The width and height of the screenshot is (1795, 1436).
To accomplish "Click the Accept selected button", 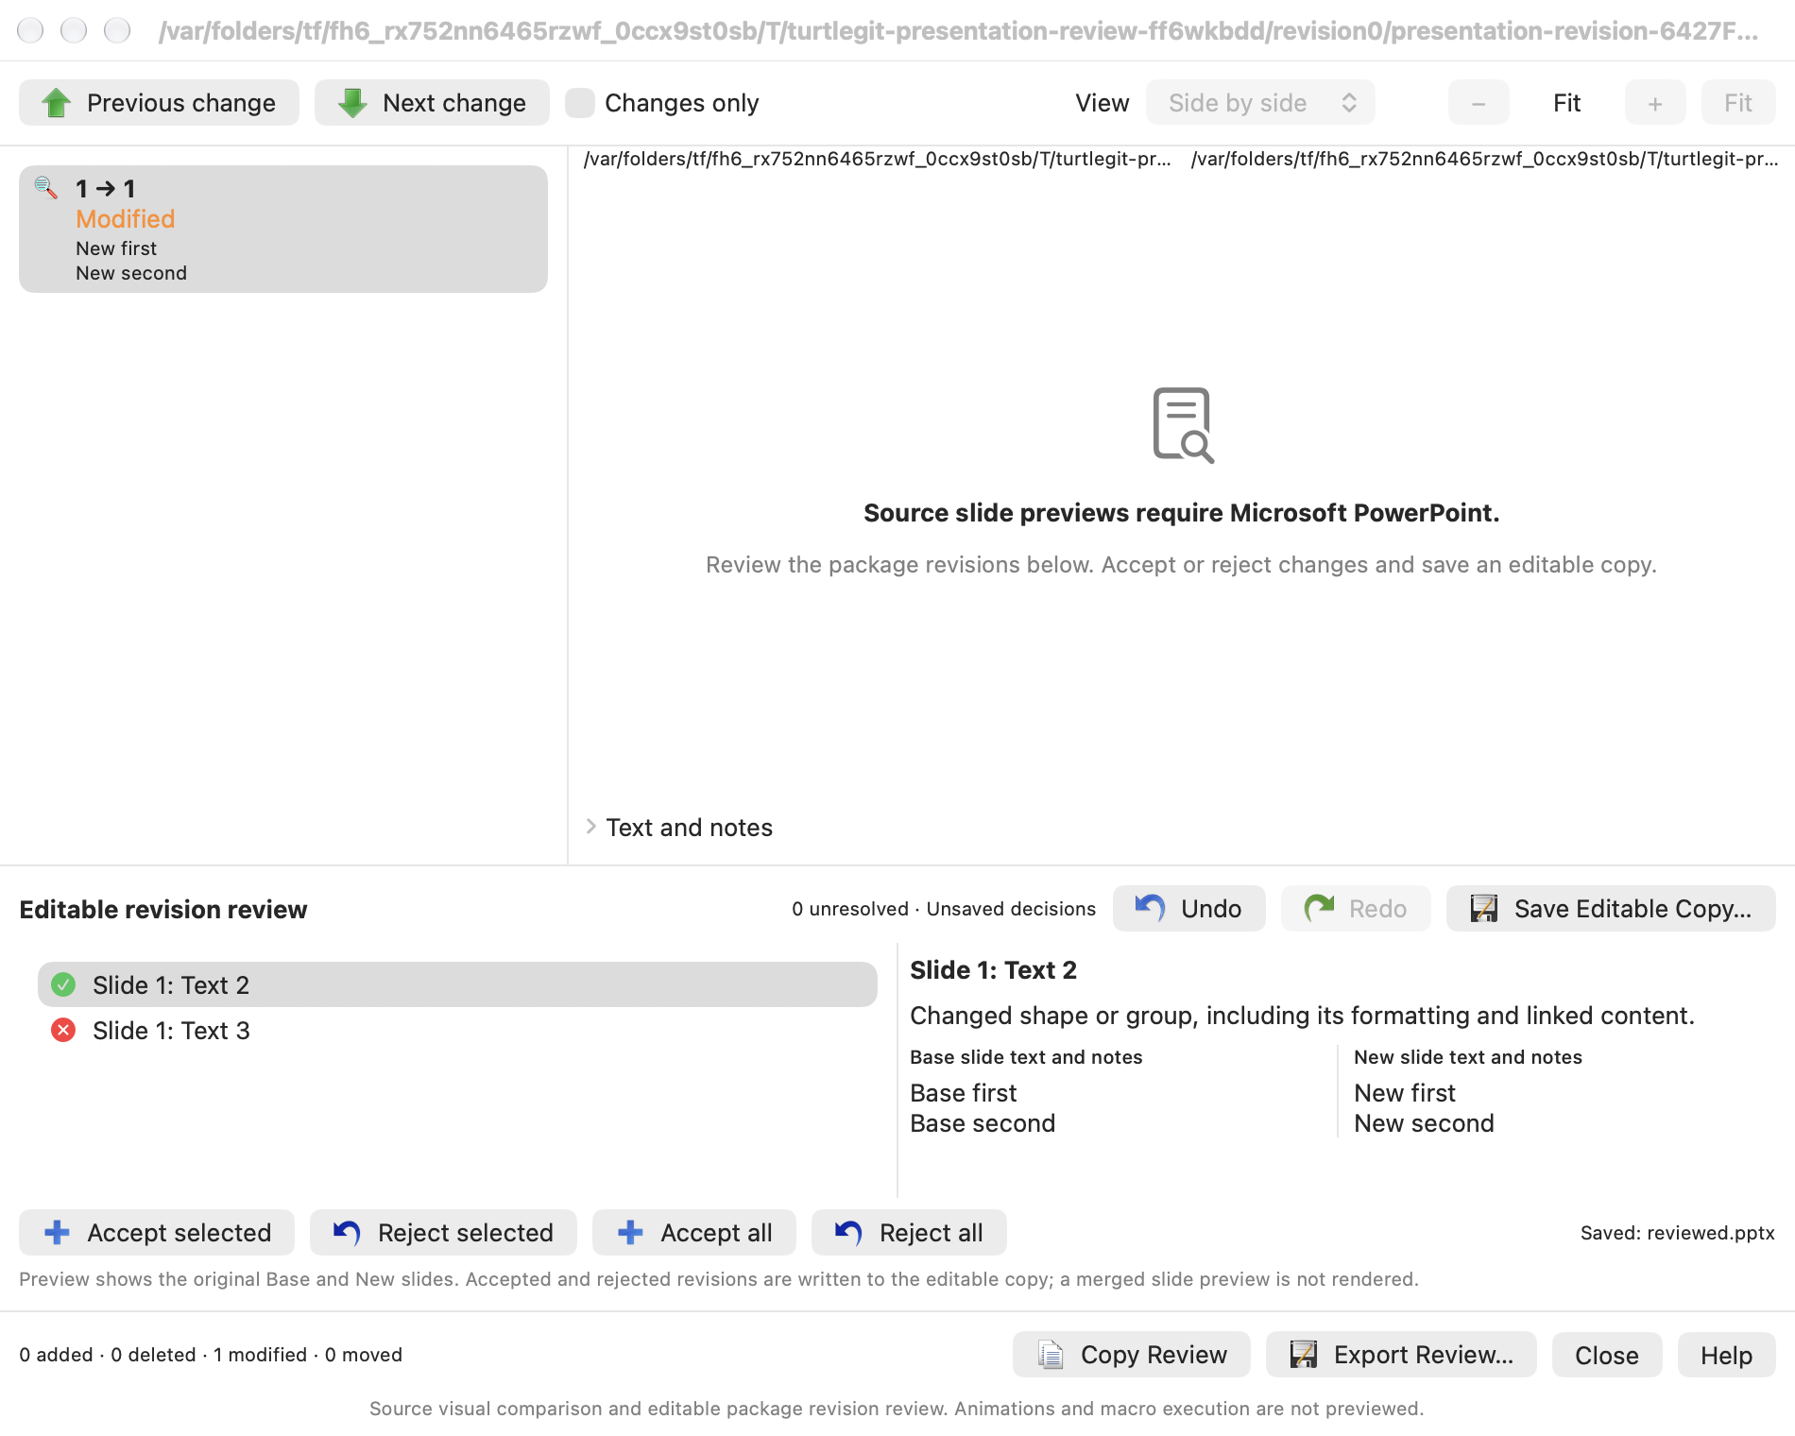I will tap(157, 1232).
